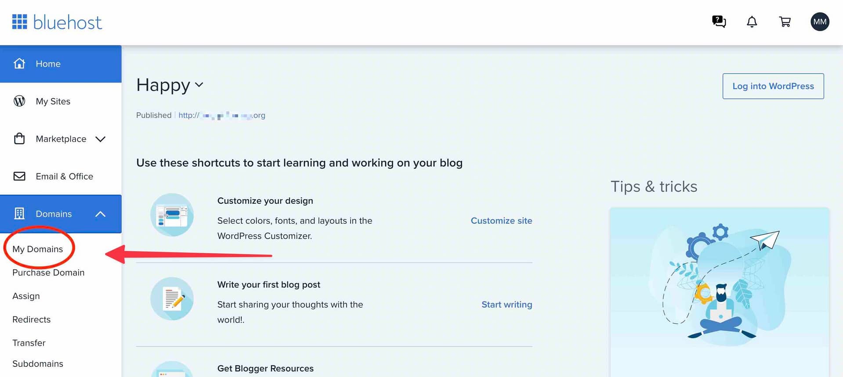This screenshot has height=377, width=843.
Task: Open the help chat icon
Action: [x=719, y=22]
